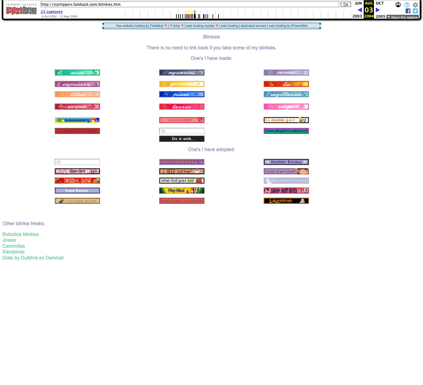The width and height of the screenshot is (423, 385).
Task: Open free website hosting by FateBack link
Action: tap(140, 26)
